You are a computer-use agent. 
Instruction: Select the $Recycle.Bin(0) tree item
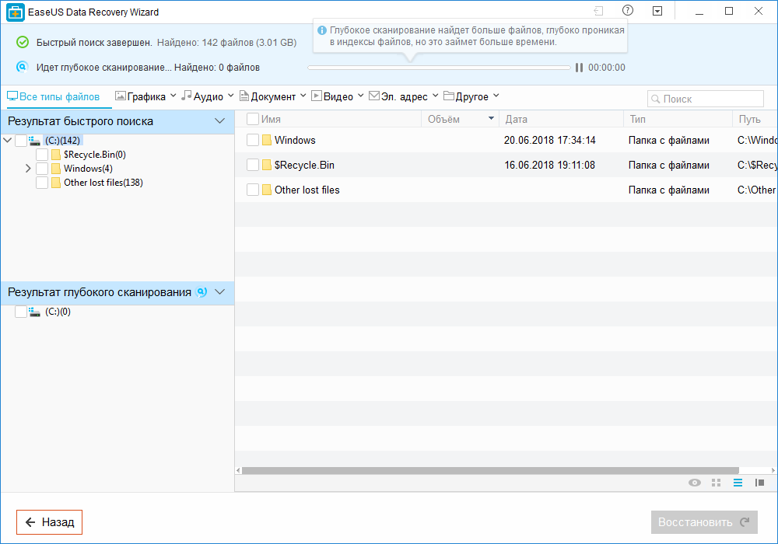95,155
